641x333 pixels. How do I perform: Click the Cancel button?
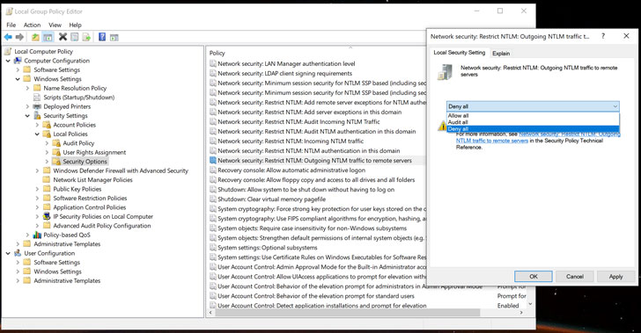(x=574, y=276)
